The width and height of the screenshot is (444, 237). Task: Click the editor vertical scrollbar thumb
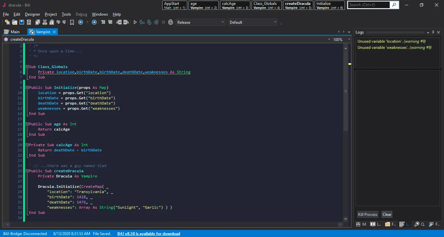click(346, 91)
